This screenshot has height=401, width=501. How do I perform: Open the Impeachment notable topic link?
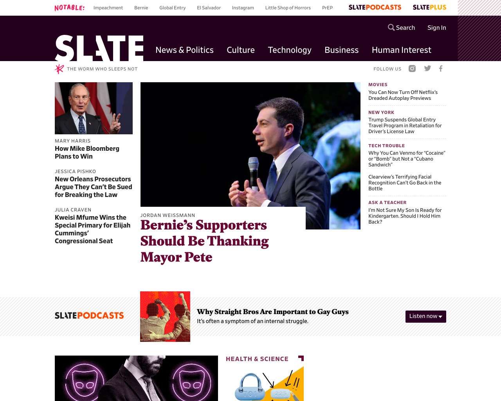(x=108, y=8)
